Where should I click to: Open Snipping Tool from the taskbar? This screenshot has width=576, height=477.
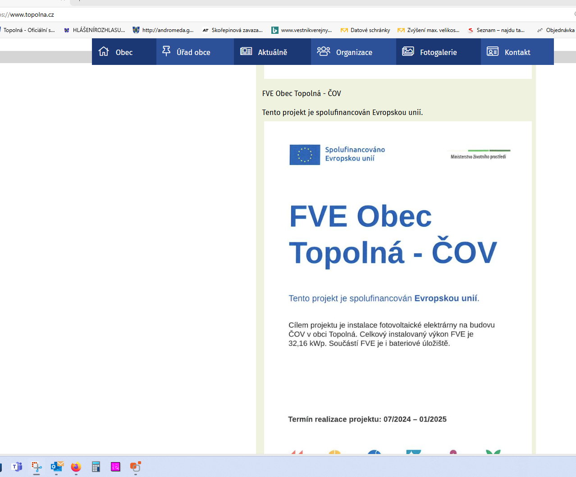[x=37, y=467]
